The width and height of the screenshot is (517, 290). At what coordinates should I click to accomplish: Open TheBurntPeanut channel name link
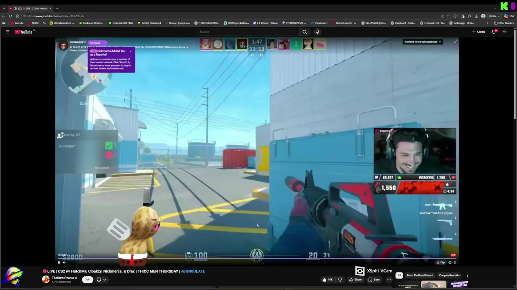[x=63, y=278]
